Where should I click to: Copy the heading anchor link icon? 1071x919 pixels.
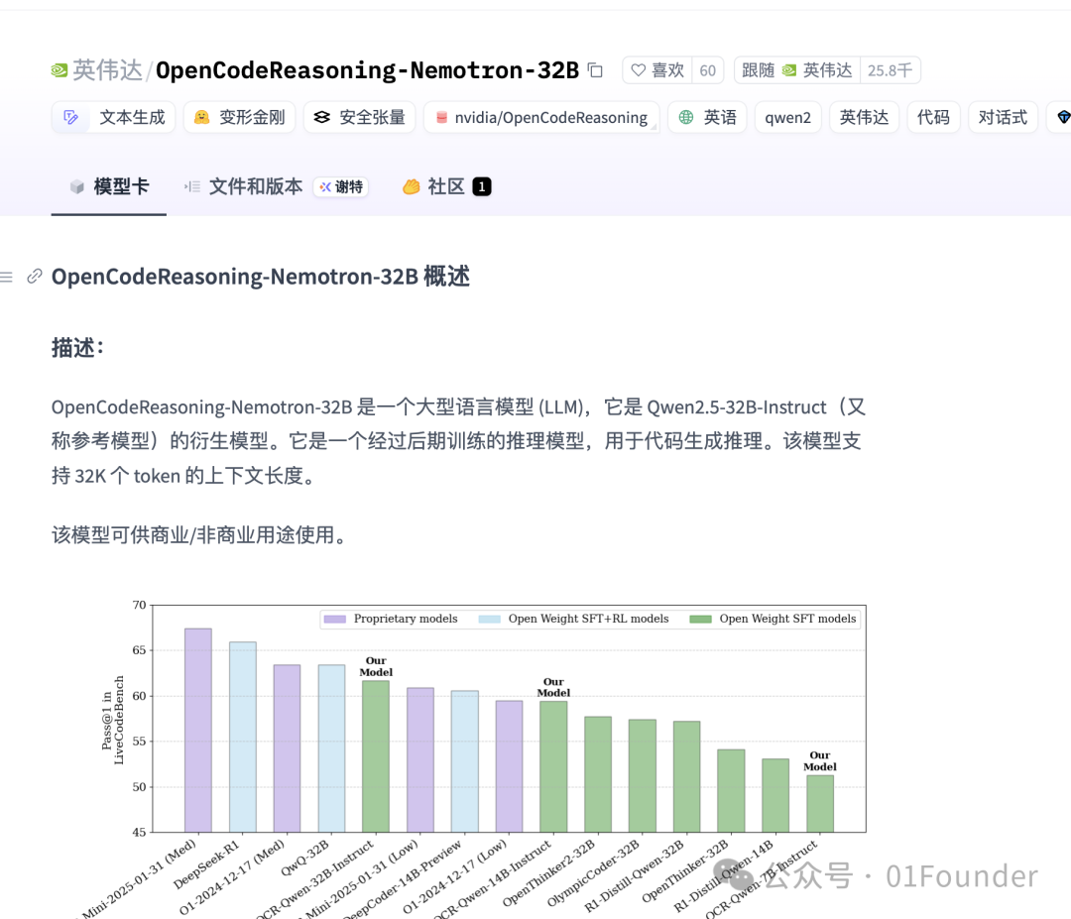(x=34, y=276)
